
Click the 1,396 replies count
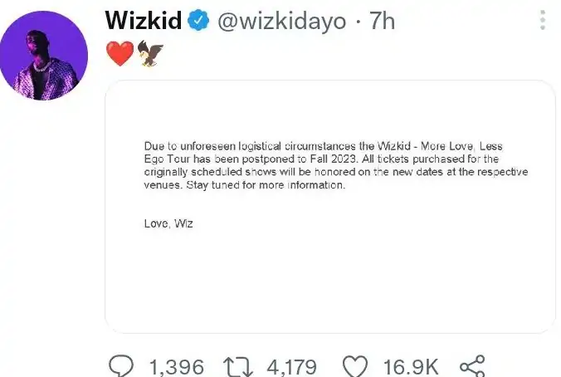(x=177, y=365)
